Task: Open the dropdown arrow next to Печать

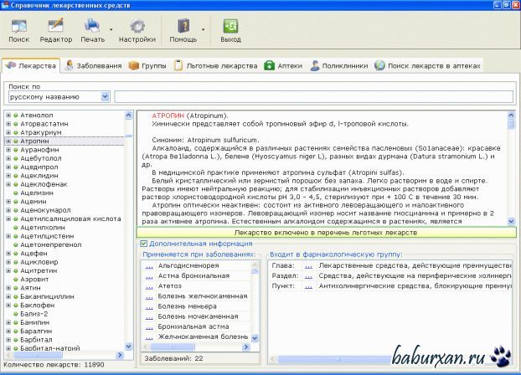Action: pos(110,28)
